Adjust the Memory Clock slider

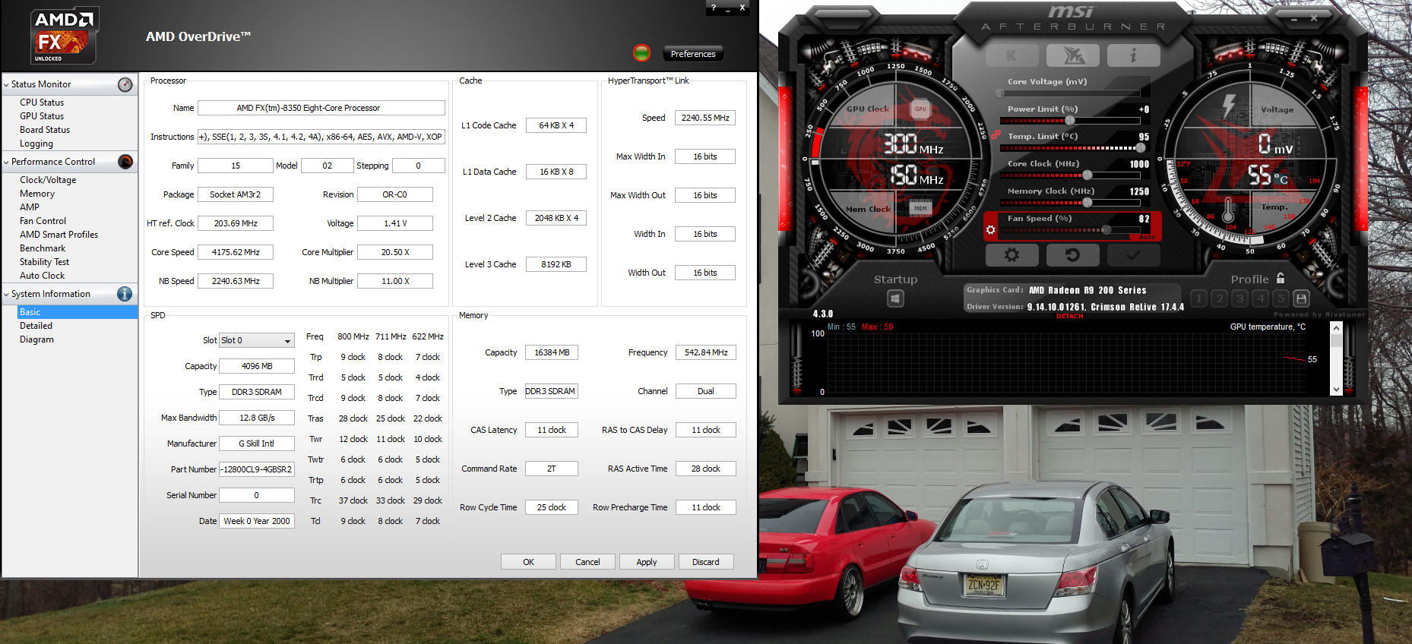tap(1070, 203)
